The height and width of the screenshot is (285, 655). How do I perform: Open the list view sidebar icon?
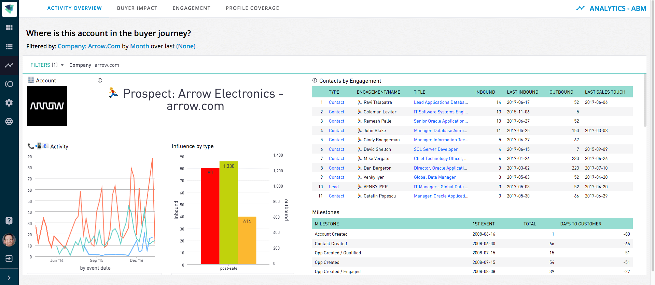(x=9, y=47)
